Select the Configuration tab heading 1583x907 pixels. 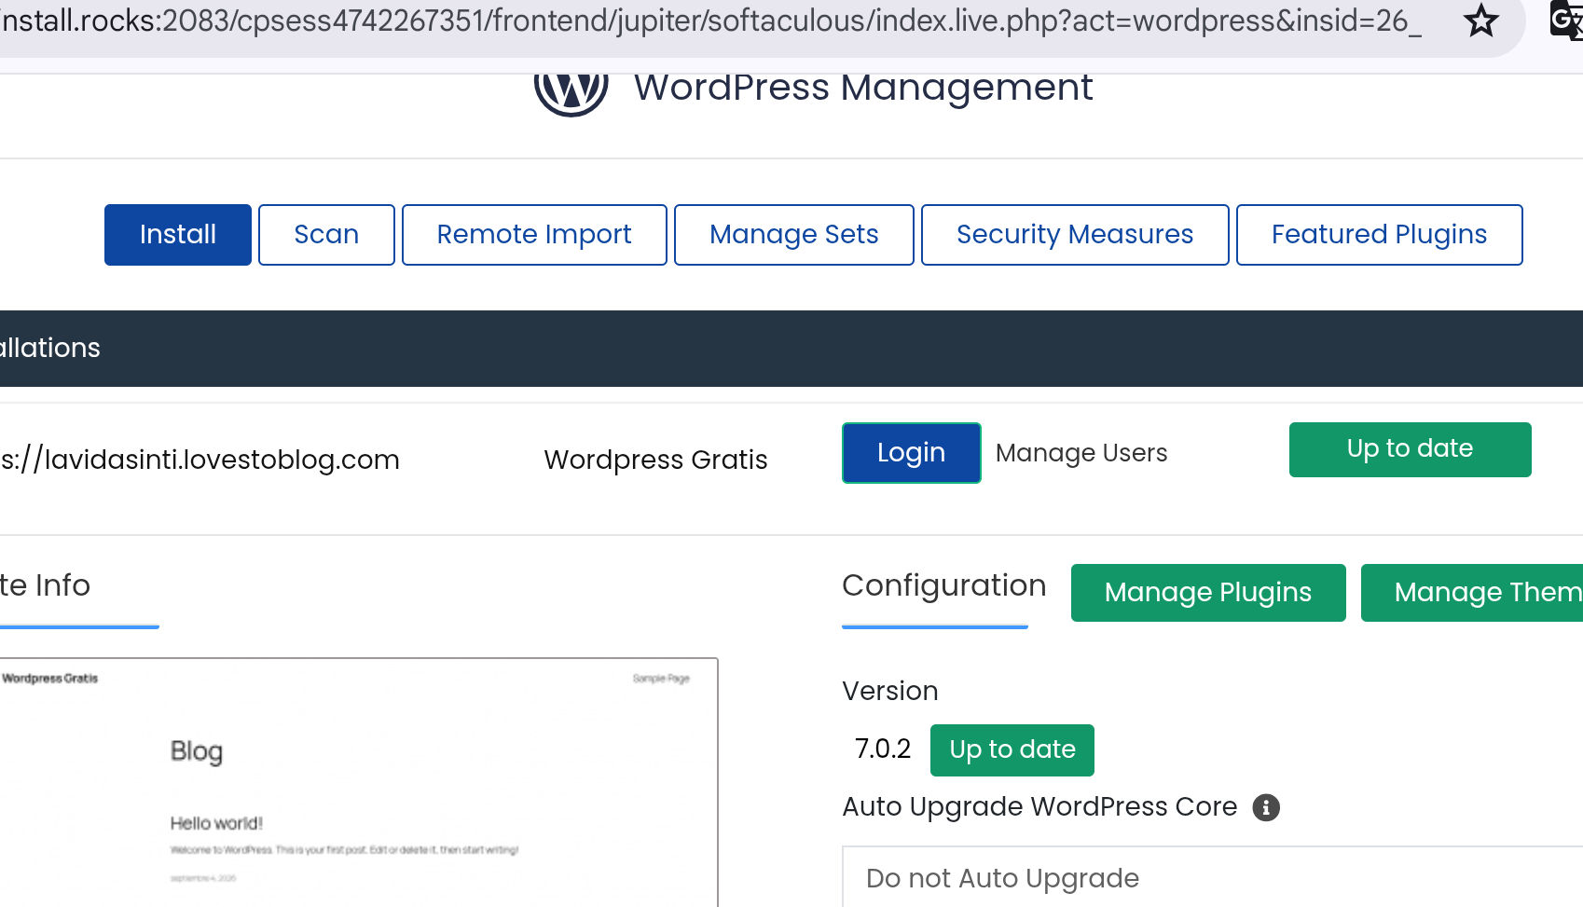944,585
